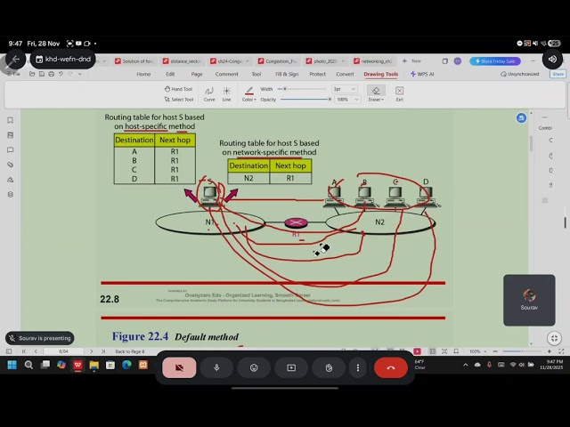570x427 pixels.
Task: Choose the Select Tool
Action: [x=178, y=100]
